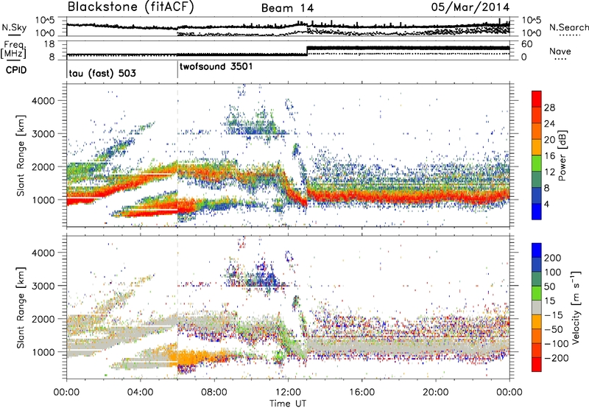
Task: Click the '16:00' time axis tick label
Action: tap(361, 393)
